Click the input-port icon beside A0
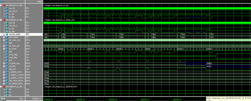 click(x=7, y=89)
